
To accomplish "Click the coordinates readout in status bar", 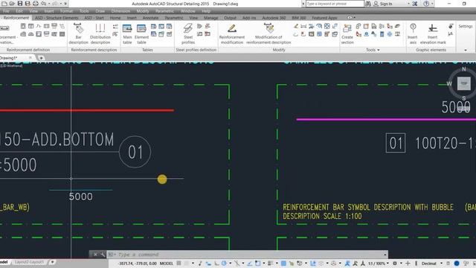I will click(137, 263).
